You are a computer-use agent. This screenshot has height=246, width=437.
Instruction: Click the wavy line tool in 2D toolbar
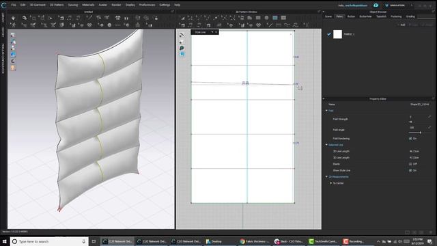tap(287, 25)
